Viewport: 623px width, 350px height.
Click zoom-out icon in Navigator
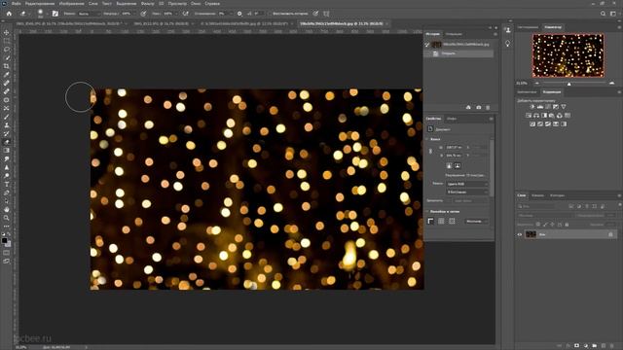pyautogui.click(x=537, y=84)
